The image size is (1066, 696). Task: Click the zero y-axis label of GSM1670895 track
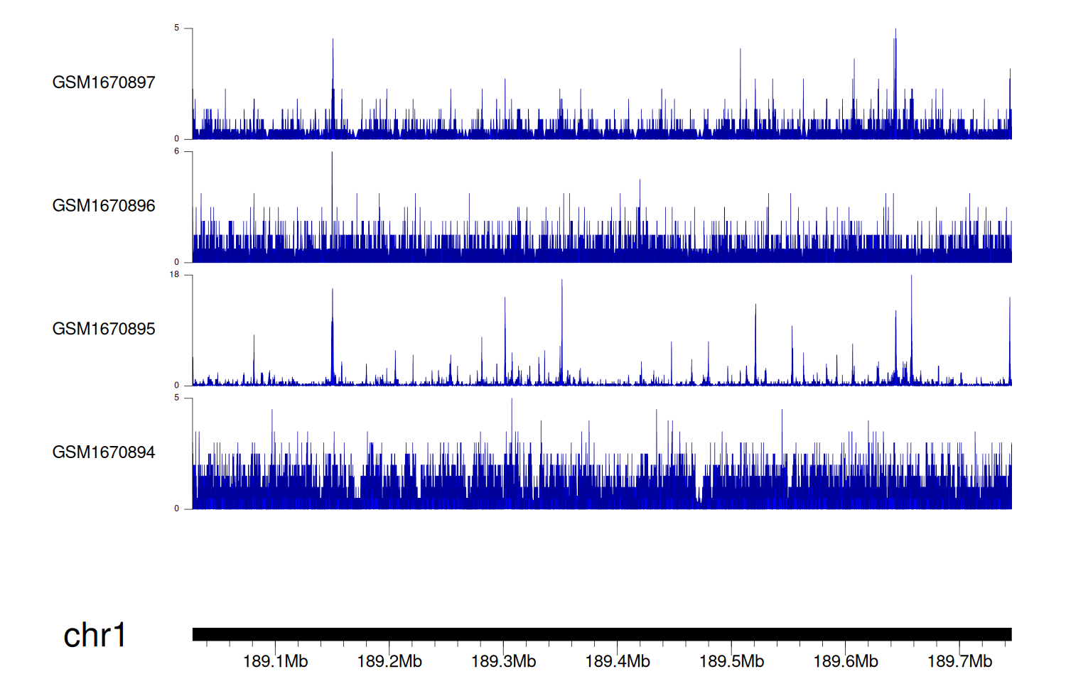coord(176,386)
